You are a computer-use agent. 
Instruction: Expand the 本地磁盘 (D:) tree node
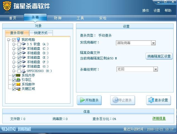[14, 53]
